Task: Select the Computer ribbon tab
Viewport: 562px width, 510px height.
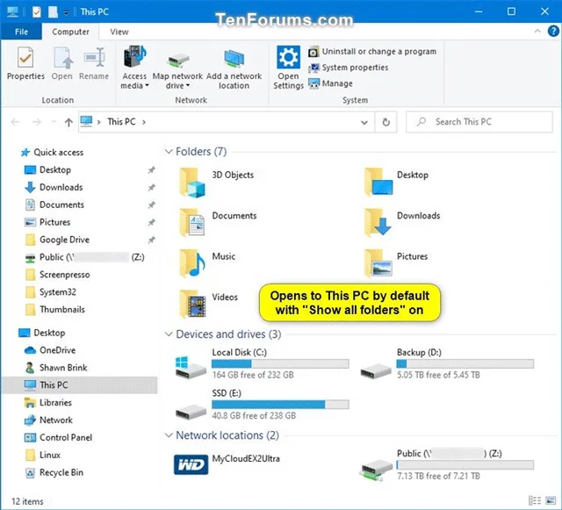Action: point(70,32)
